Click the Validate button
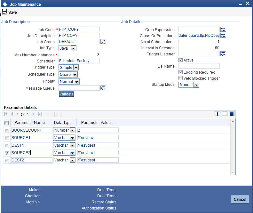Screen dimensions: 253x213 pyautogui.click(x=67, y=94)
